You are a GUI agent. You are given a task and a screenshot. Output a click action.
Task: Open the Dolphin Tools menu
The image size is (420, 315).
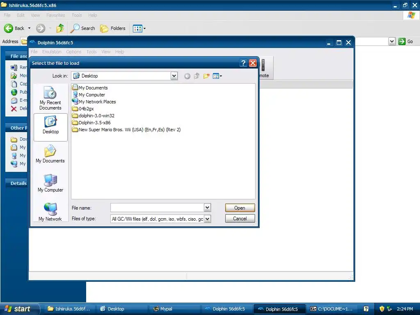[x=91, y=52]
